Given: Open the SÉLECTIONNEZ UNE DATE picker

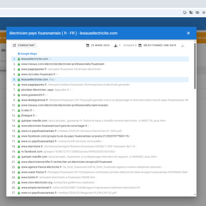Looking at the screenshot, I should coord(157,45).
